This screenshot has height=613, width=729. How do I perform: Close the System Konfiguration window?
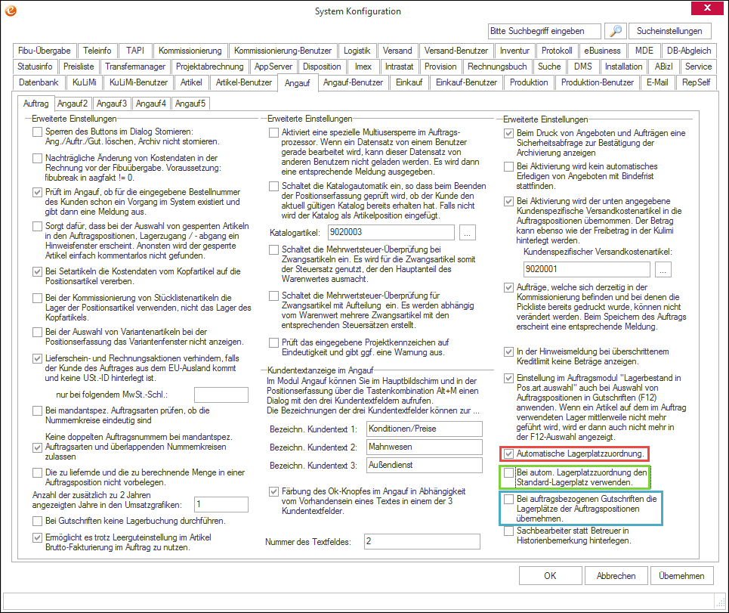click(706, 8)
